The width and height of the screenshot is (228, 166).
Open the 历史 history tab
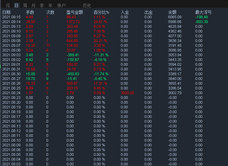[x=87, y=5]
